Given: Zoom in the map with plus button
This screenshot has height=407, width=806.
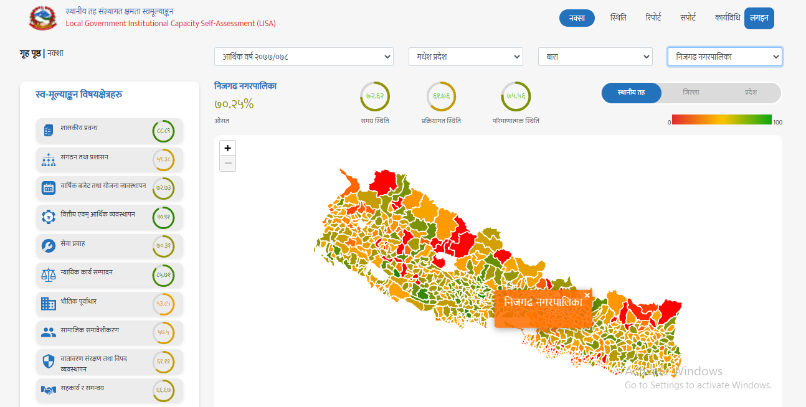Looking at the screenshot, I should click(x=228, y=148).
